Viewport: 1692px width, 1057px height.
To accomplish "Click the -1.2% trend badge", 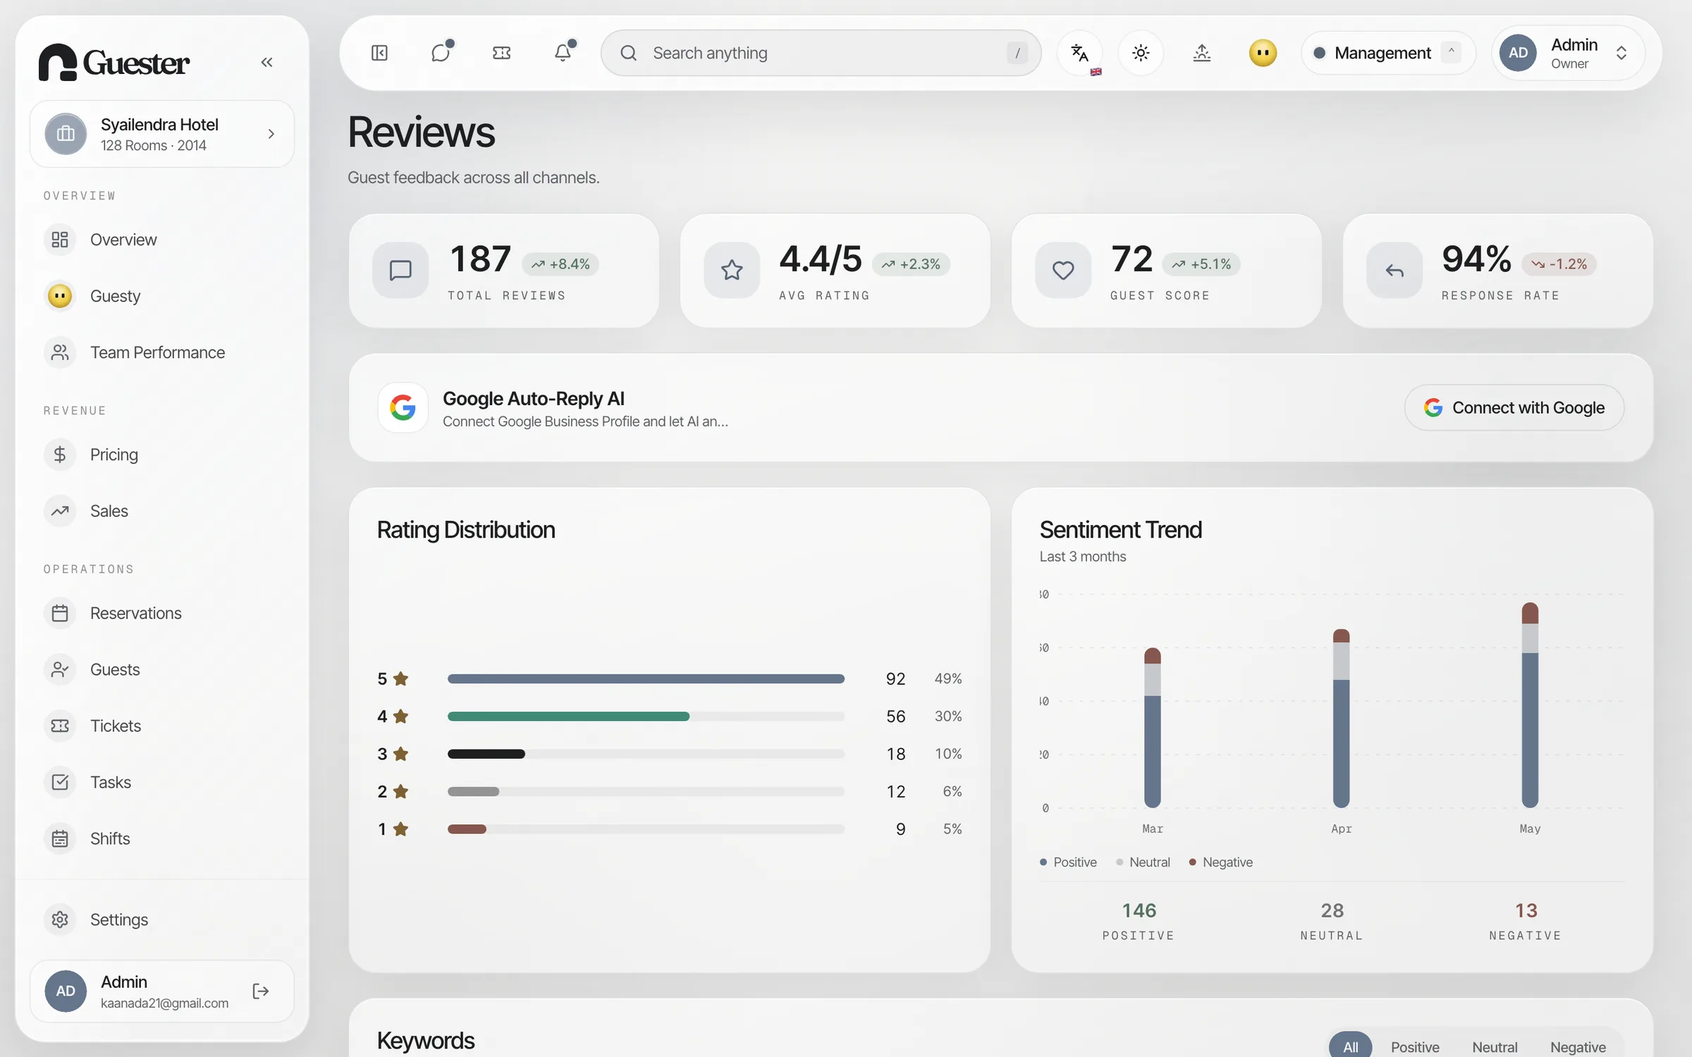I will click(x=1559, y=264).
